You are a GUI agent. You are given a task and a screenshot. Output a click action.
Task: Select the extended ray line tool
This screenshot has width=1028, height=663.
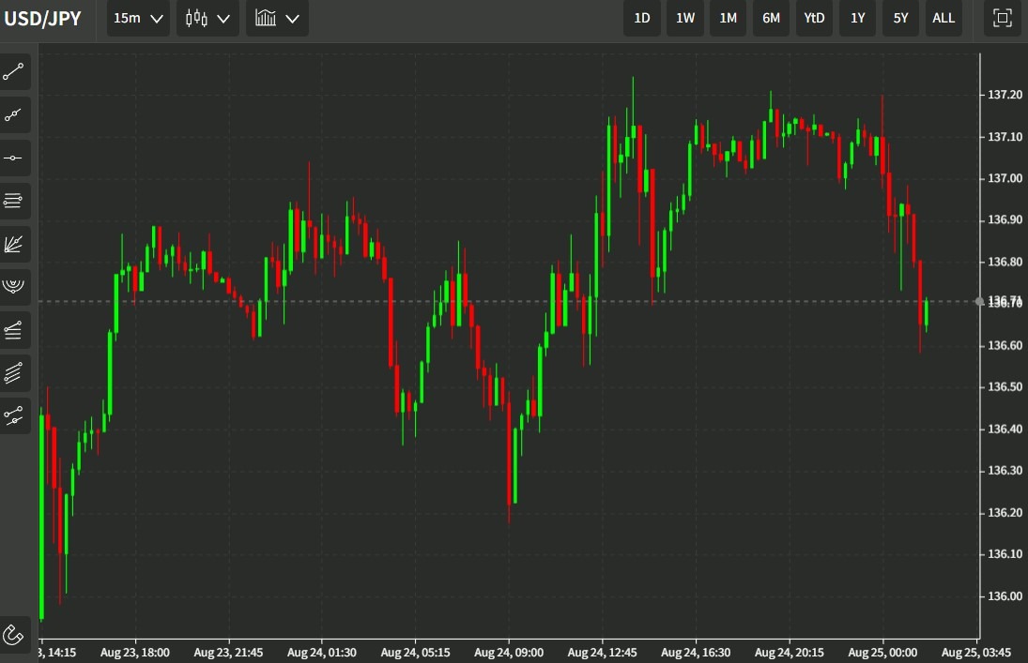click(x=14, y=115)
